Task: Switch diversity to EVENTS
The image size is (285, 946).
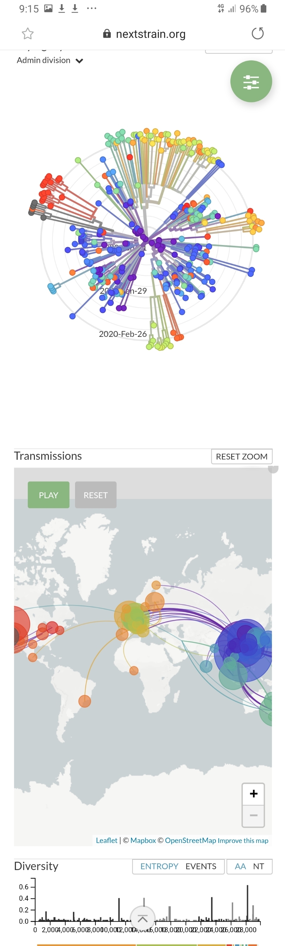Action: point(201,866)
